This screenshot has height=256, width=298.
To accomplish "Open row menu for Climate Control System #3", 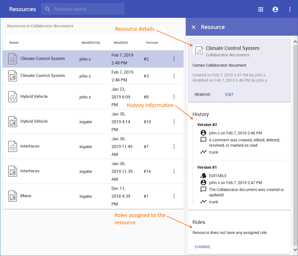I will 174,76.
